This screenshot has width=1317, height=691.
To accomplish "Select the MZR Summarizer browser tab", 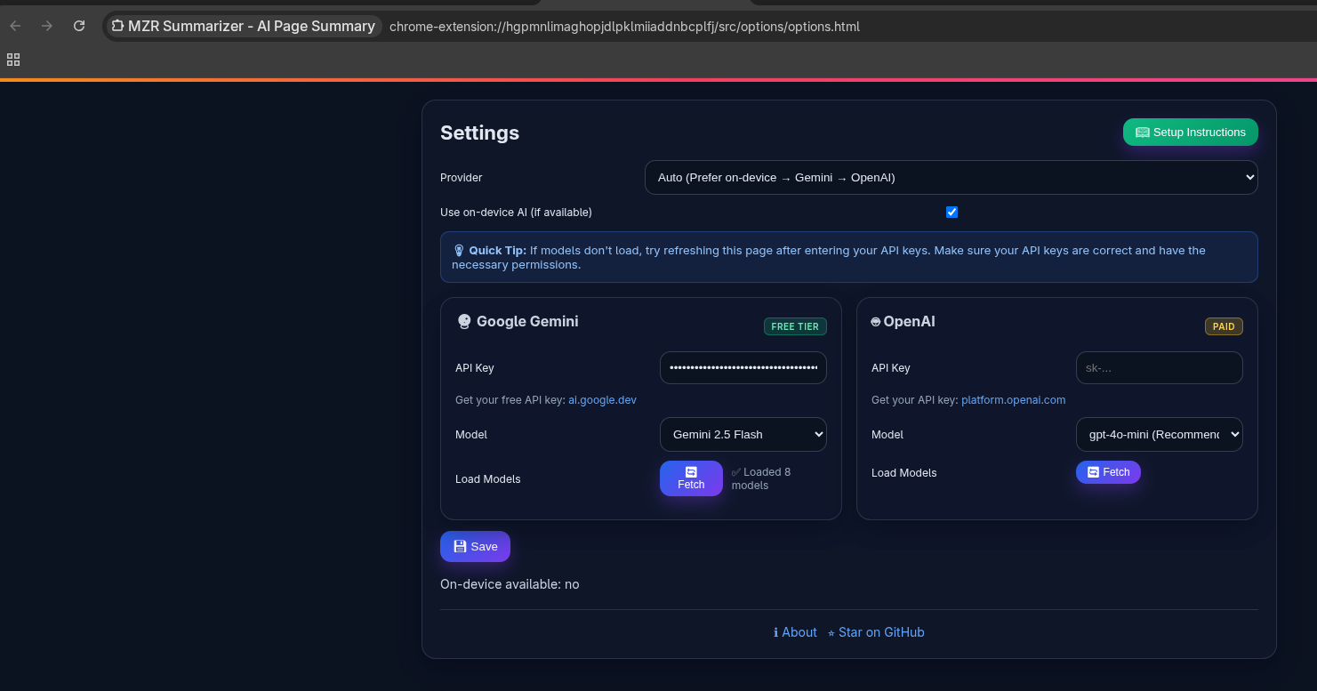I will 242,26.
